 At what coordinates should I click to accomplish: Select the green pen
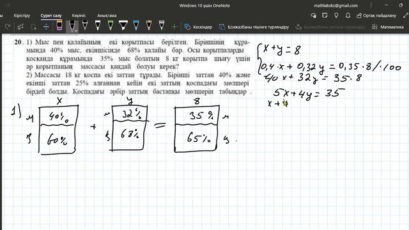point(111,26)
